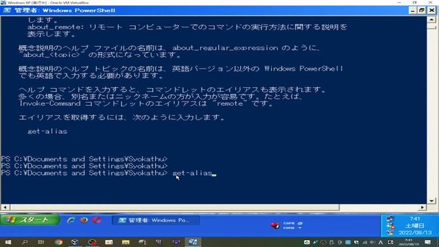Click the host network tray icon
Viewport: 439px width, 247px height.
[364, 242]
